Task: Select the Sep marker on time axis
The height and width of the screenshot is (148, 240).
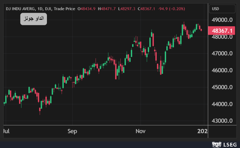Action: coord(72,131)
